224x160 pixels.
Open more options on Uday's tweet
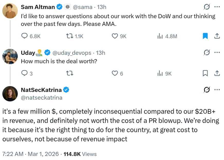pos(217,53)
